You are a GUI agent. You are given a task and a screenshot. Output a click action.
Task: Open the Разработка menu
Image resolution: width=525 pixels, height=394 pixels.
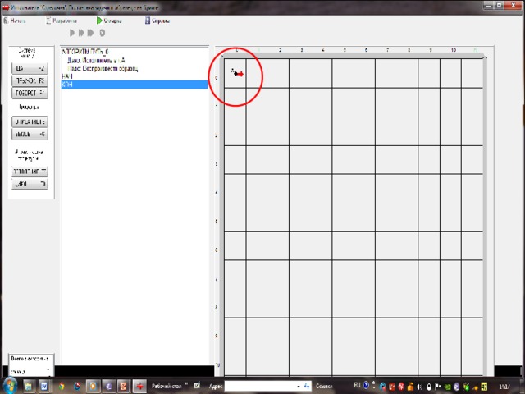pyautogui.click(x=62, y=21)
